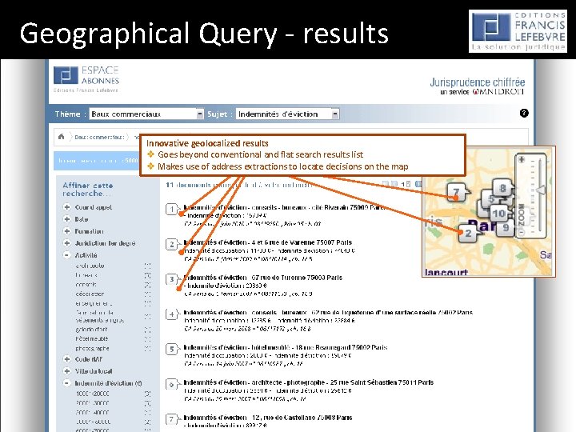
Task: Open the Sujet dropdown Indemnités d'éviction
Action: tap(287, 114)
